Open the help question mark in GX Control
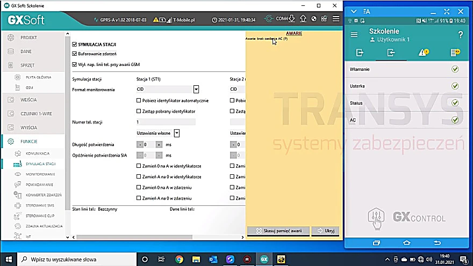This screenshot has height=266, width=473. pyautogui.click(x=460, y=35)
